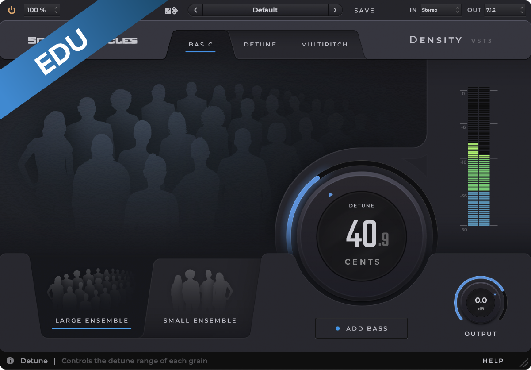The width and height of the screenshot is (531, 370).
Task: Toggle the Add Bass option
Action: point(361,328)
